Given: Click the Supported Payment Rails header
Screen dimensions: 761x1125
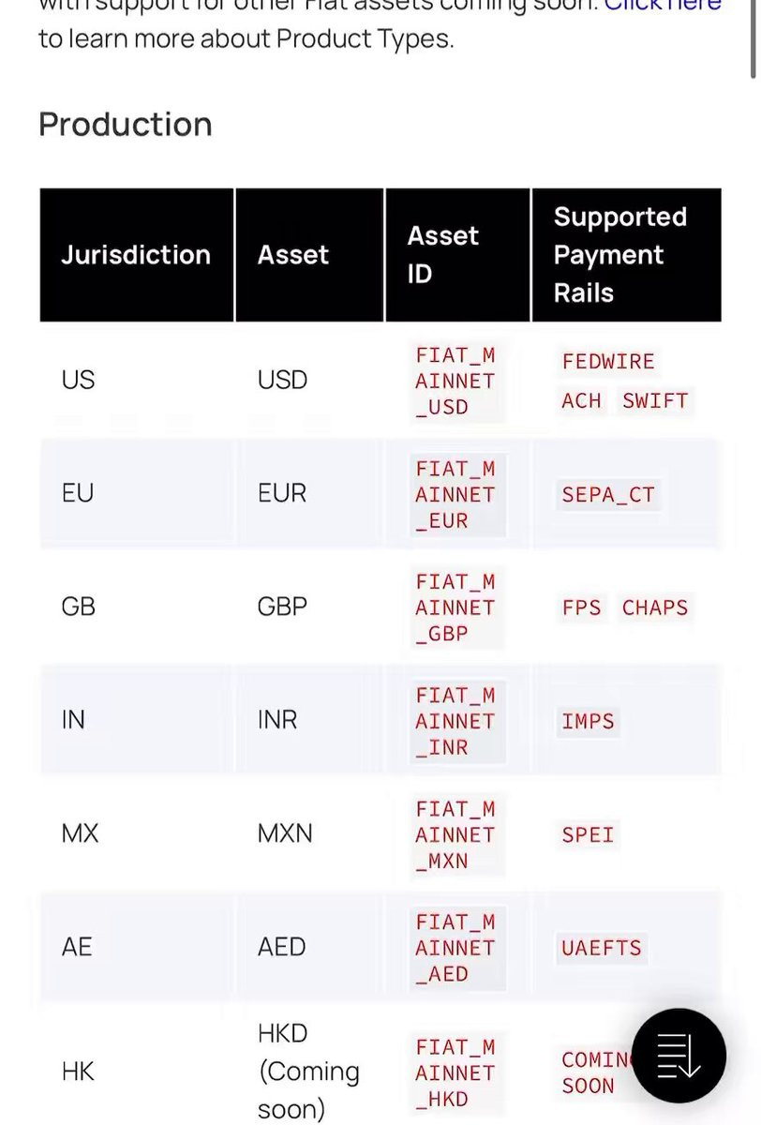Looking at the screenshot, I should [620, 255].
